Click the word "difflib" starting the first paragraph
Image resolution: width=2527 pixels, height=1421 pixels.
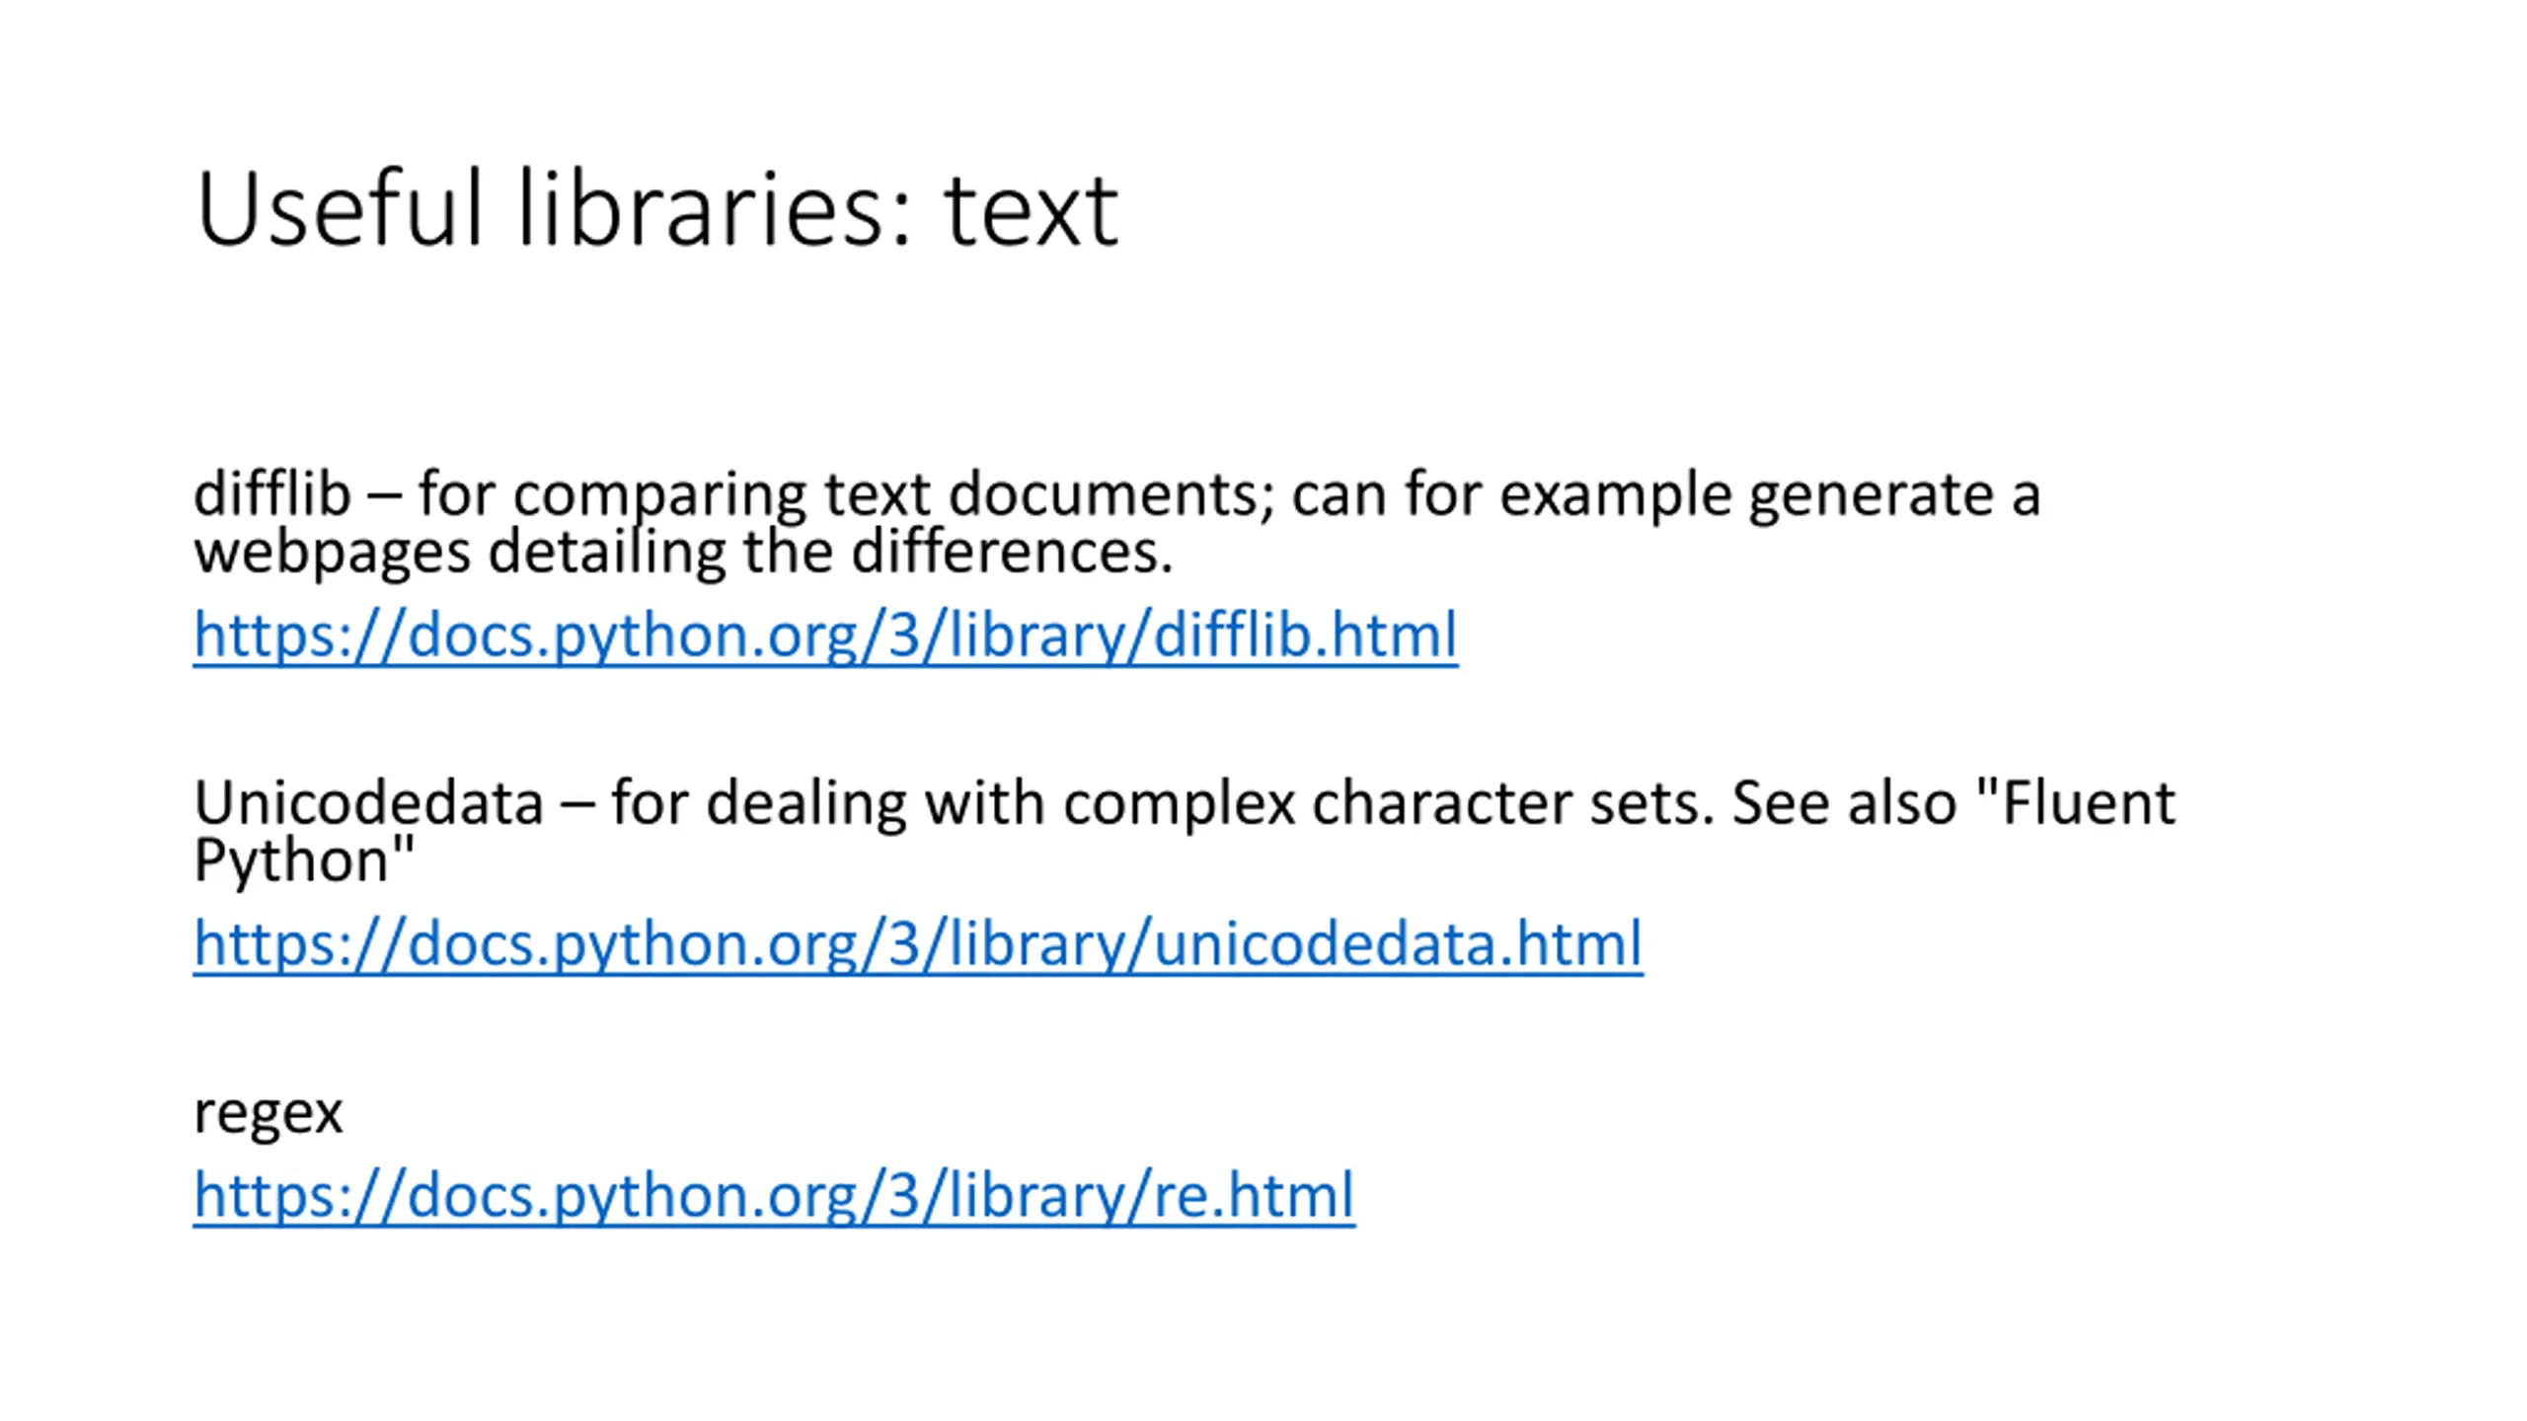pos(271,493)
